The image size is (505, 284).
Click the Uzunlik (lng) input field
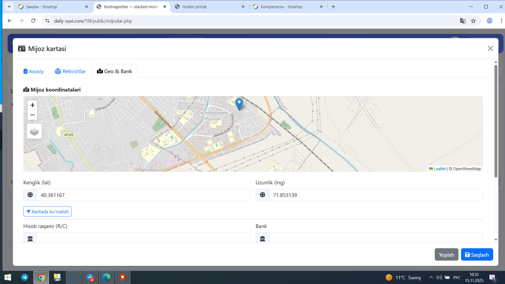click(375, 195)
